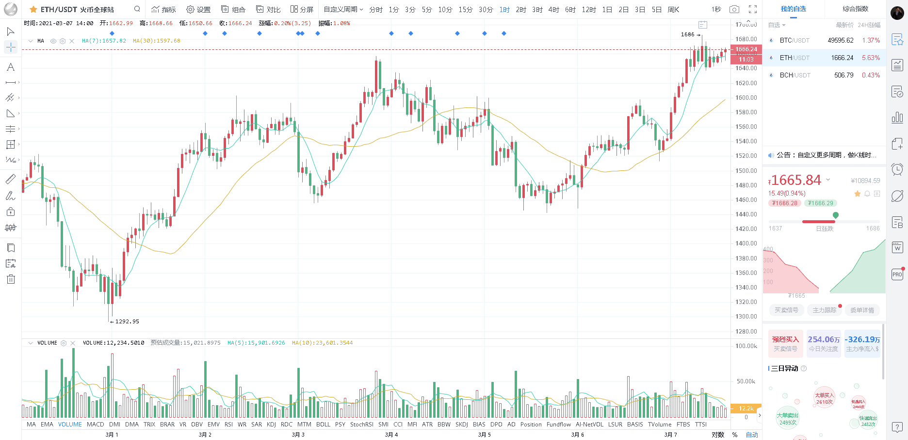Click the 公告 announcement text
The image size is (908, 440).
(x=827, y=155)
